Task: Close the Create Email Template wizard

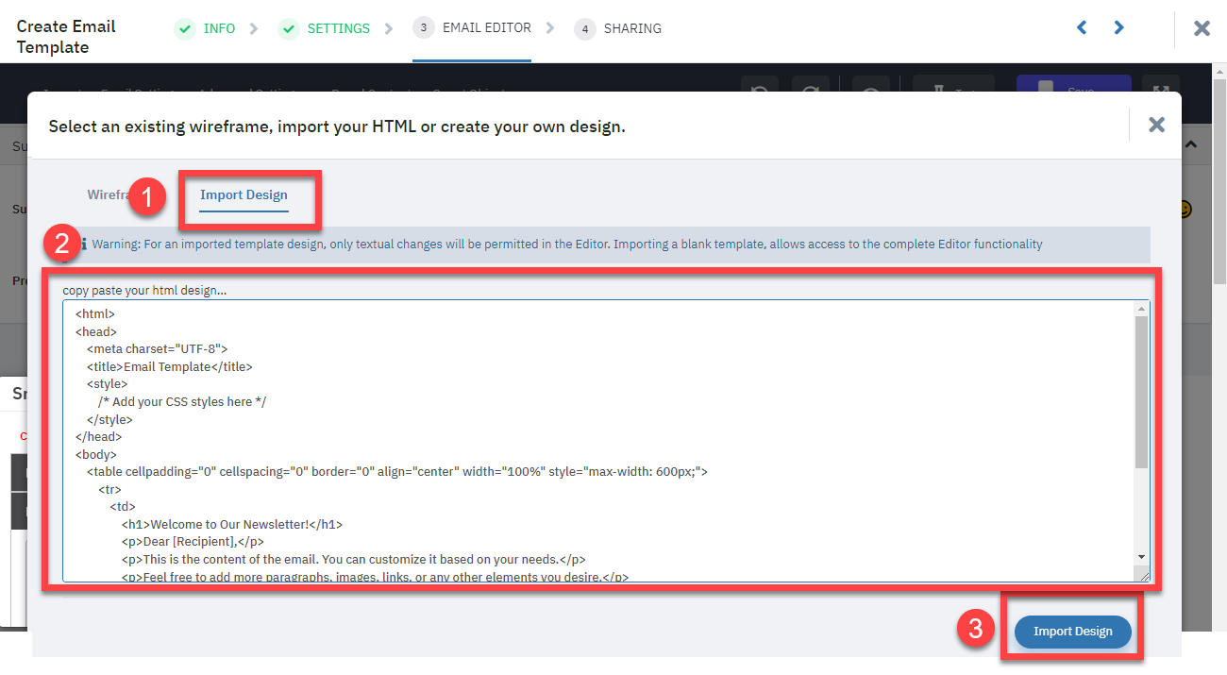Action: pyautogui.click(x=1202, y=28)
